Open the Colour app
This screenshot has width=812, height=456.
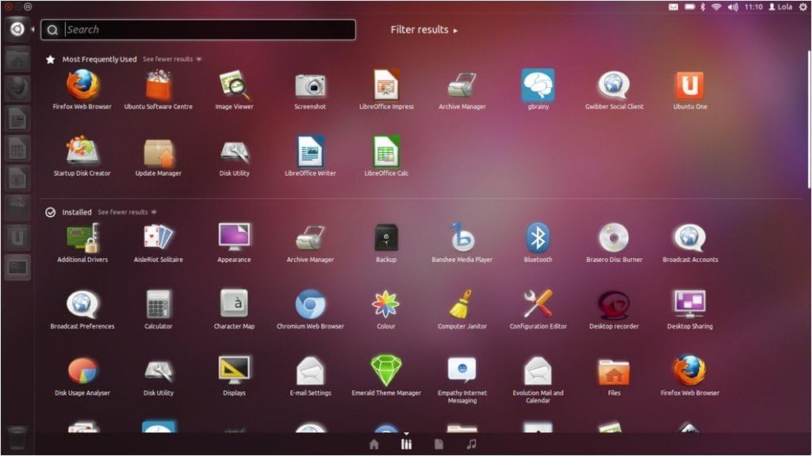[x=386, y=304]
